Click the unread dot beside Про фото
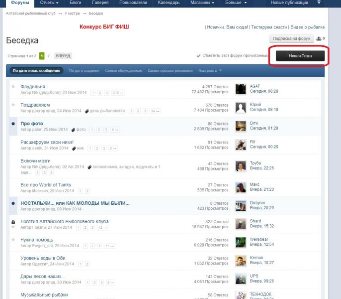The width and height of the screenshot is (341, 299). tap(13, 123)
